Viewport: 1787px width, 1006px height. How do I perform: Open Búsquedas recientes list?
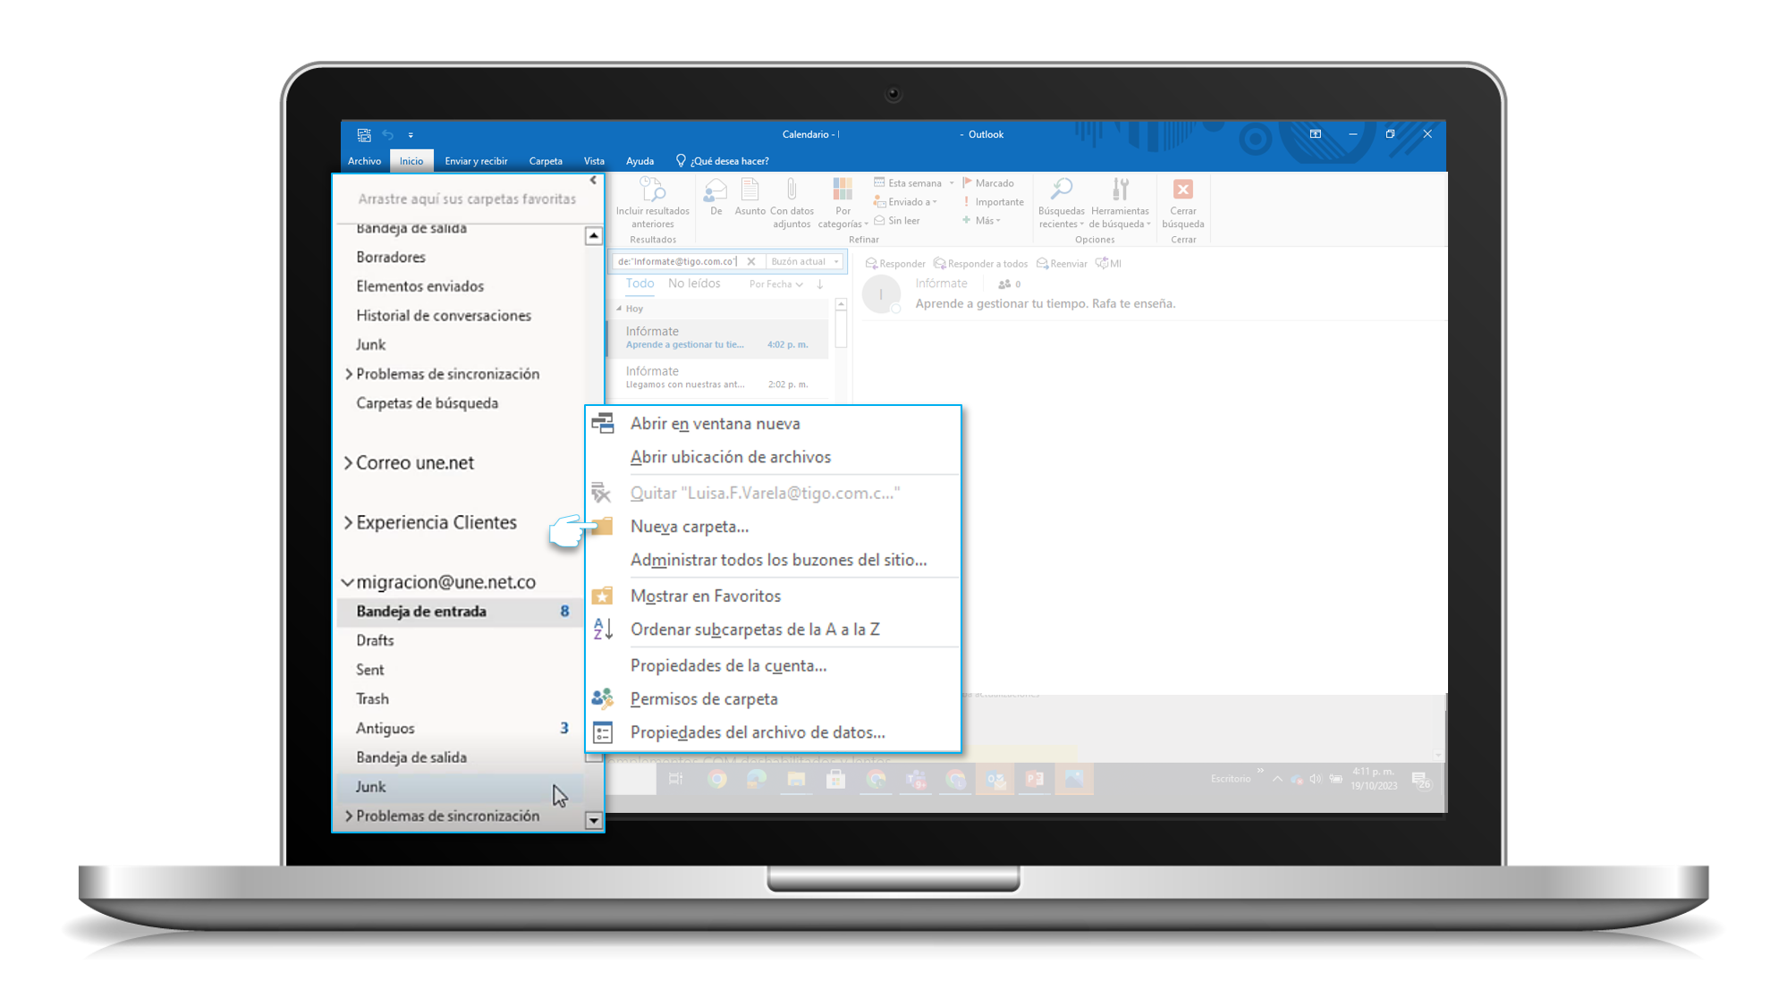pos(1061,203)
